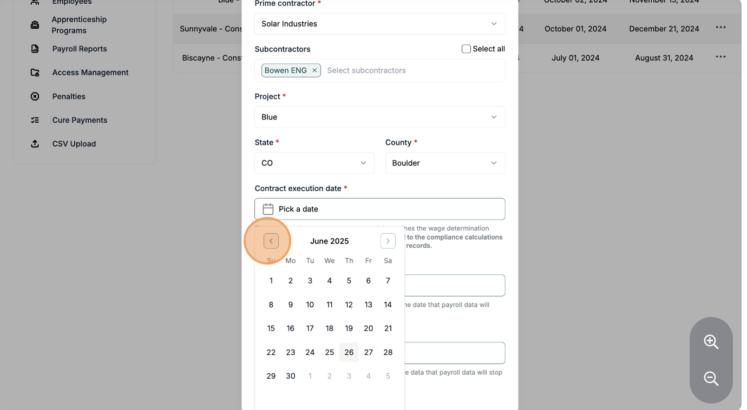Click the zoom out magnifier icon
This screenshot has height=410, width=747.
pyautogui.click(x=711, y=379)
